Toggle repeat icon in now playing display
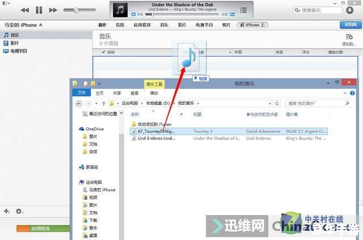 tap(134, 14)
